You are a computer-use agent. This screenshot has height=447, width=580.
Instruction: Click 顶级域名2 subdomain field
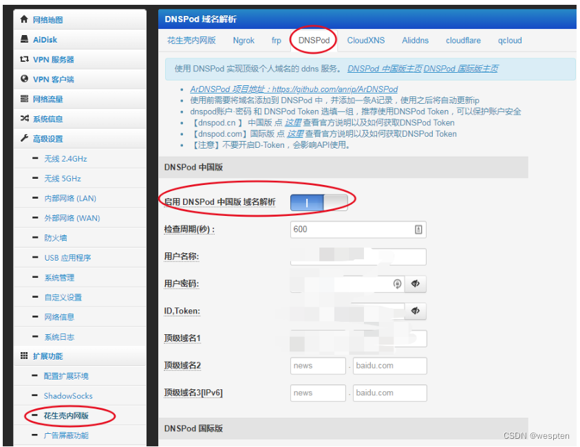click(x=318, y=366)
